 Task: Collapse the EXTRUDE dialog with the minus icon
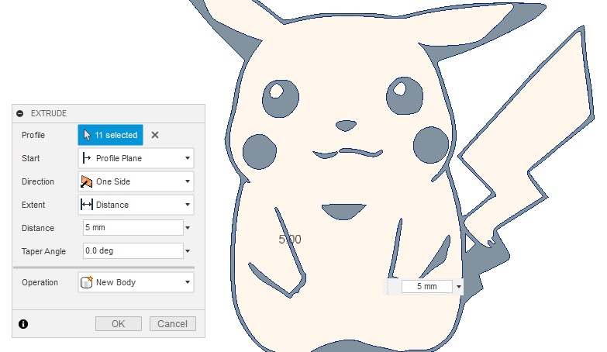(x=19, y=113)
